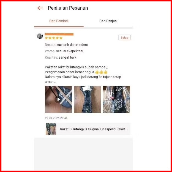Click the racket product thumbnail image
The height and width of the screenshot is (172, 172).
click(x=51, y=129)
